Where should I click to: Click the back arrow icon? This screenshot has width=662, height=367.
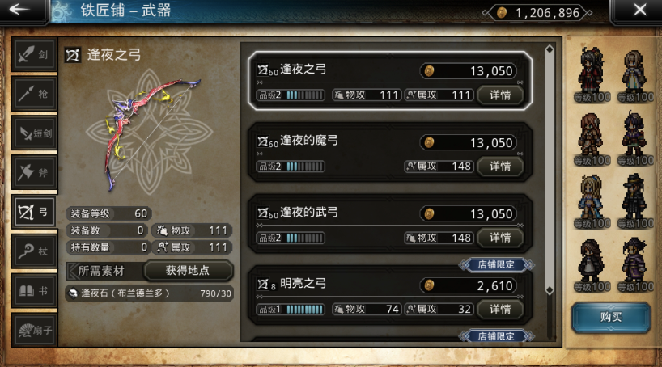20,9
